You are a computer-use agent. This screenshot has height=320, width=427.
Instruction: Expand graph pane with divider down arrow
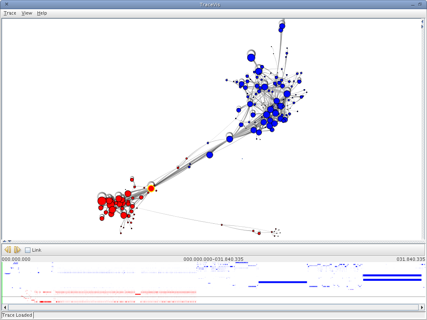tap(10, 241)
